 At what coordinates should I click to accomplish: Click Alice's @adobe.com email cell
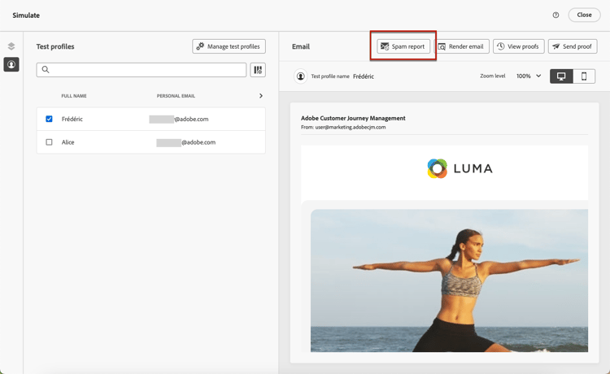pos(186,142)
